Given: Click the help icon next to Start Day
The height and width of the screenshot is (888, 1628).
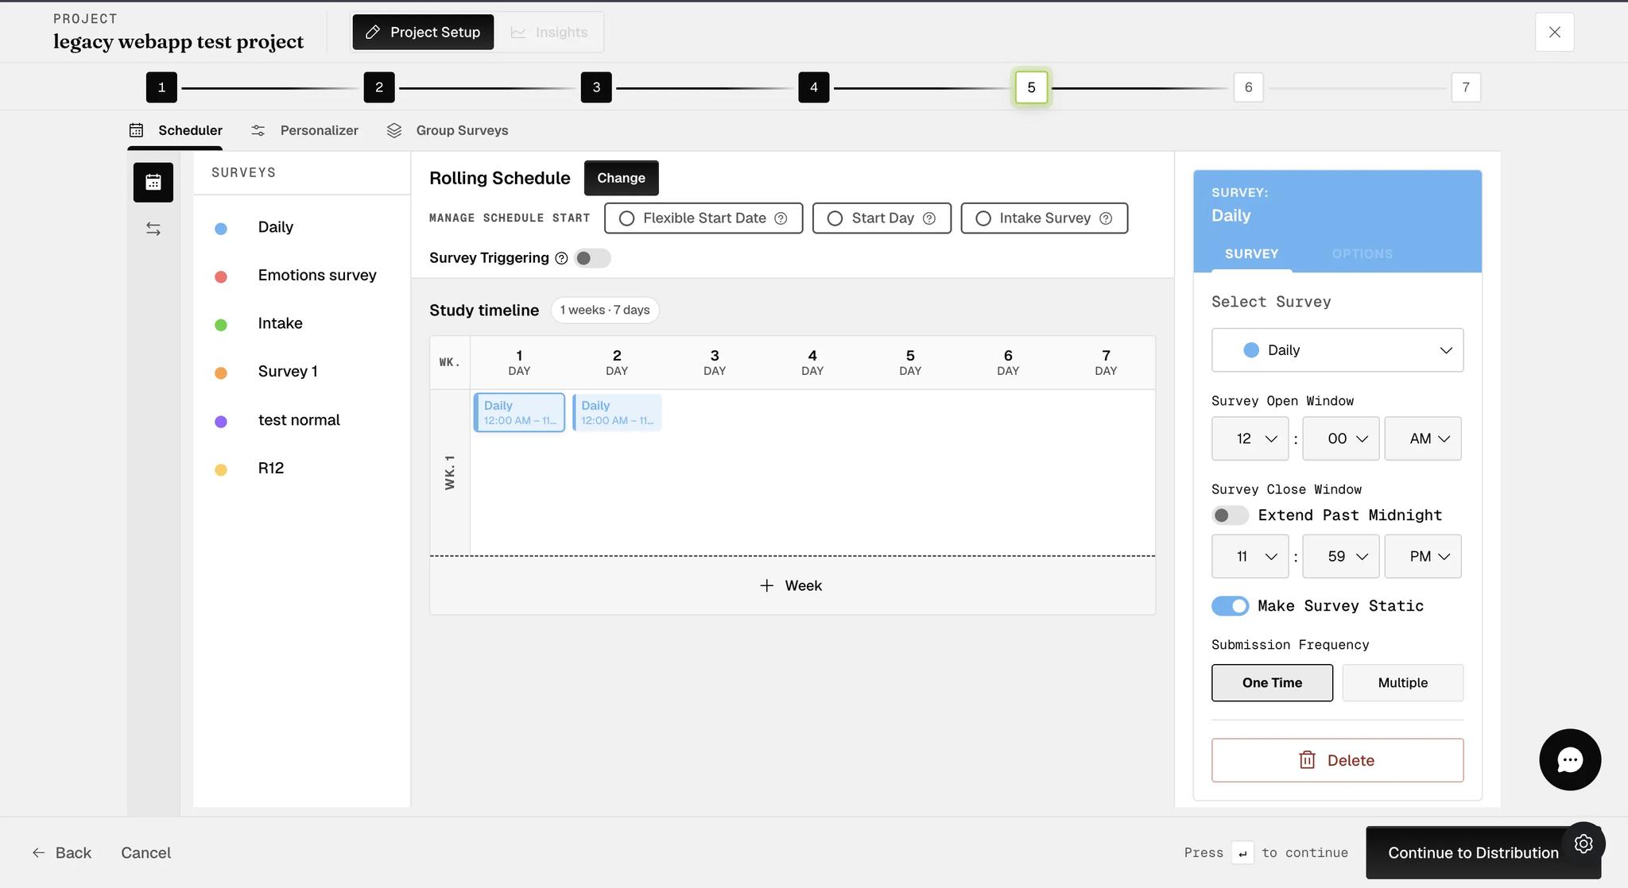Looking at the screenshot, I should pos(928,218).
